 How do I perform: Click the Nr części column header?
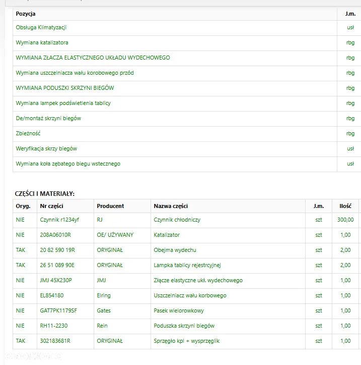[x=51, y=206]
